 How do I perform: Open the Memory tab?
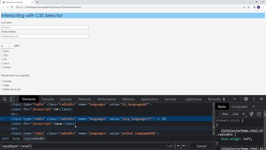pyautogui.click(x=128, y=99)
